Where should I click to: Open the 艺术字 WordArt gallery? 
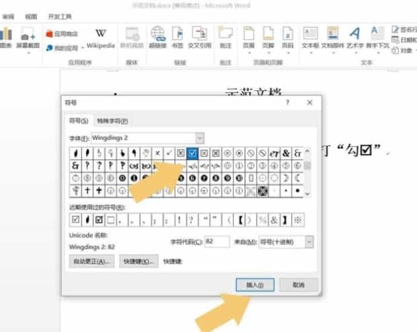click(x=354, y=38)
